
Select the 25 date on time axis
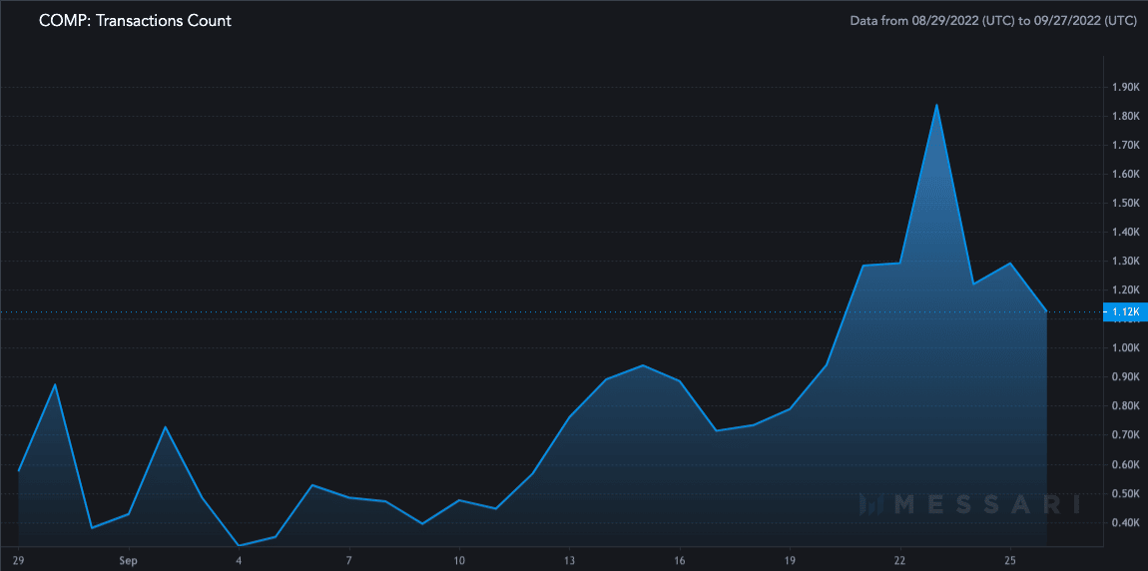1010,560
